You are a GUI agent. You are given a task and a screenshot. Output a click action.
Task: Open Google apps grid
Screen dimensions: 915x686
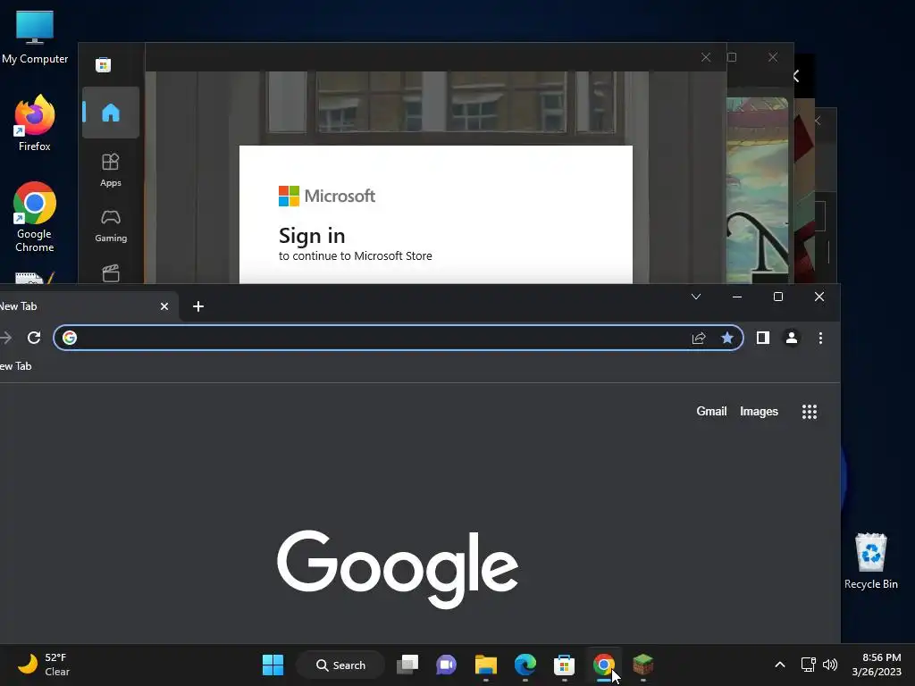pos(810,412)
